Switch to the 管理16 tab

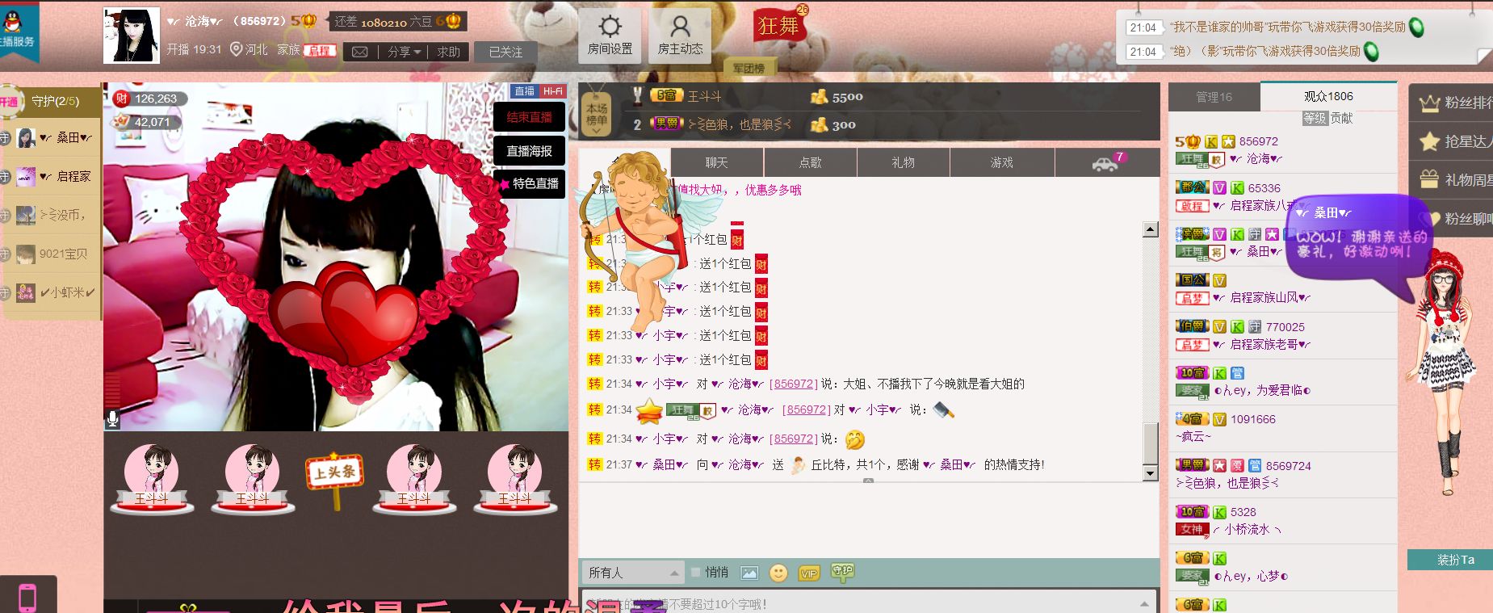[1214, 97]
